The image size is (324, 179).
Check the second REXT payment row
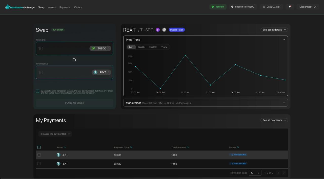point(39,164)
